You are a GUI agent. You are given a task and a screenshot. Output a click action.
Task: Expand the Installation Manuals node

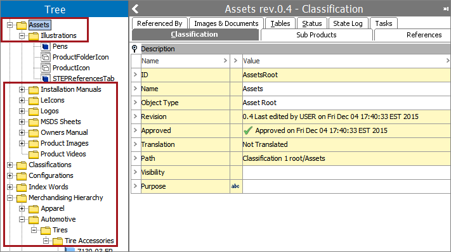point(22,89)
